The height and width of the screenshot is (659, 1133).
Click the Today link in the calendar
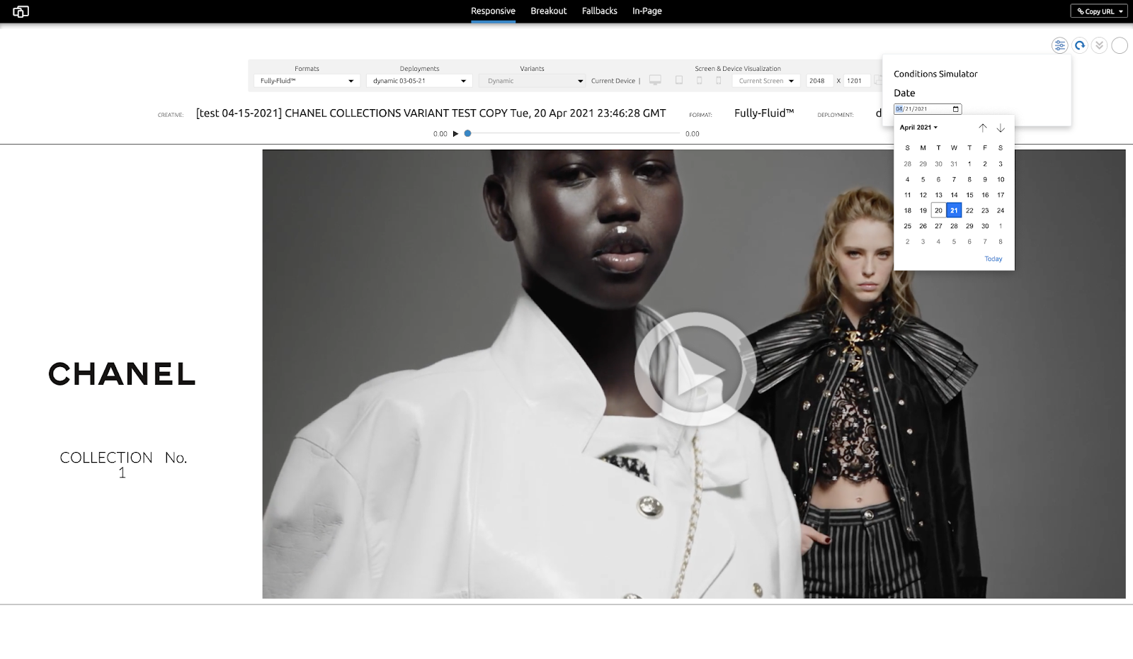(x=993, y=259)
